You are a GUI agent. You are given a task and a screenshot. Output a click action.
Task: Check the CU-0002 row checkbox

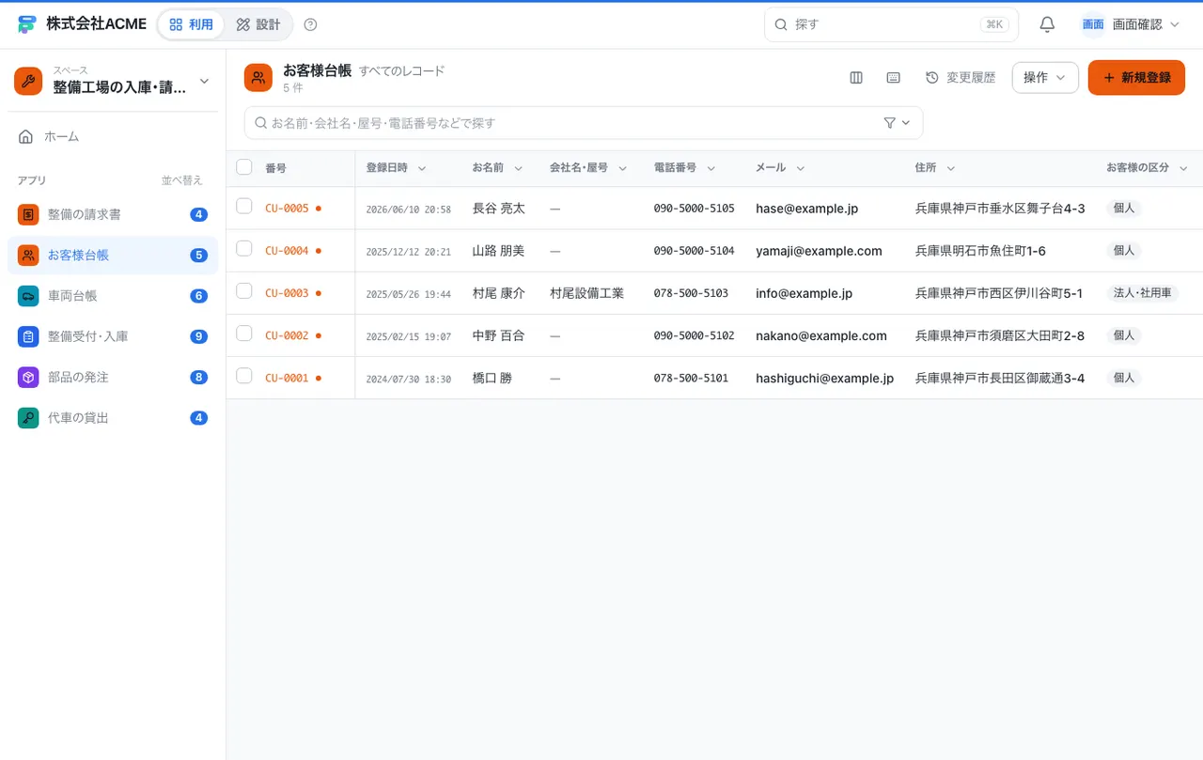pos(244,333)
